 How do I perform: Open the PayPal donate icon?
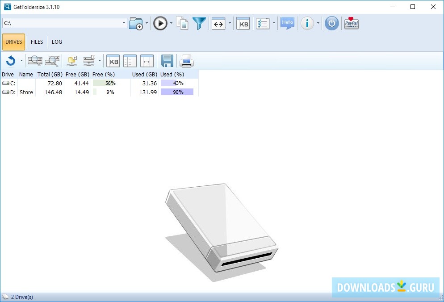click(x=352, y=23)
